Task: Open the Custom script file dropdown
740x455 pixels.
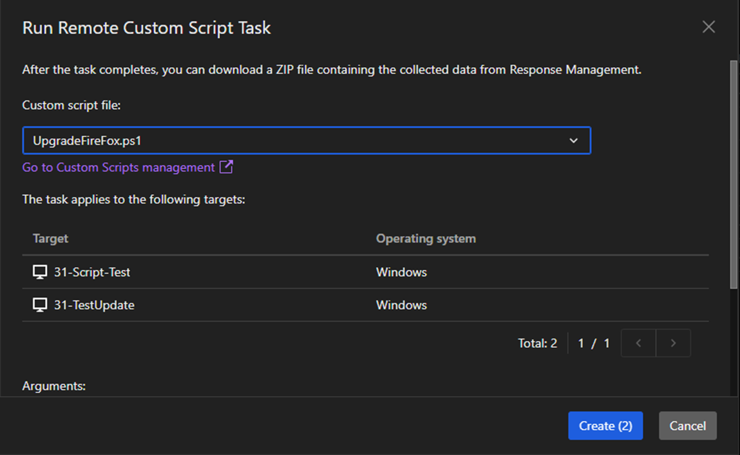Action: coord(306,140)
